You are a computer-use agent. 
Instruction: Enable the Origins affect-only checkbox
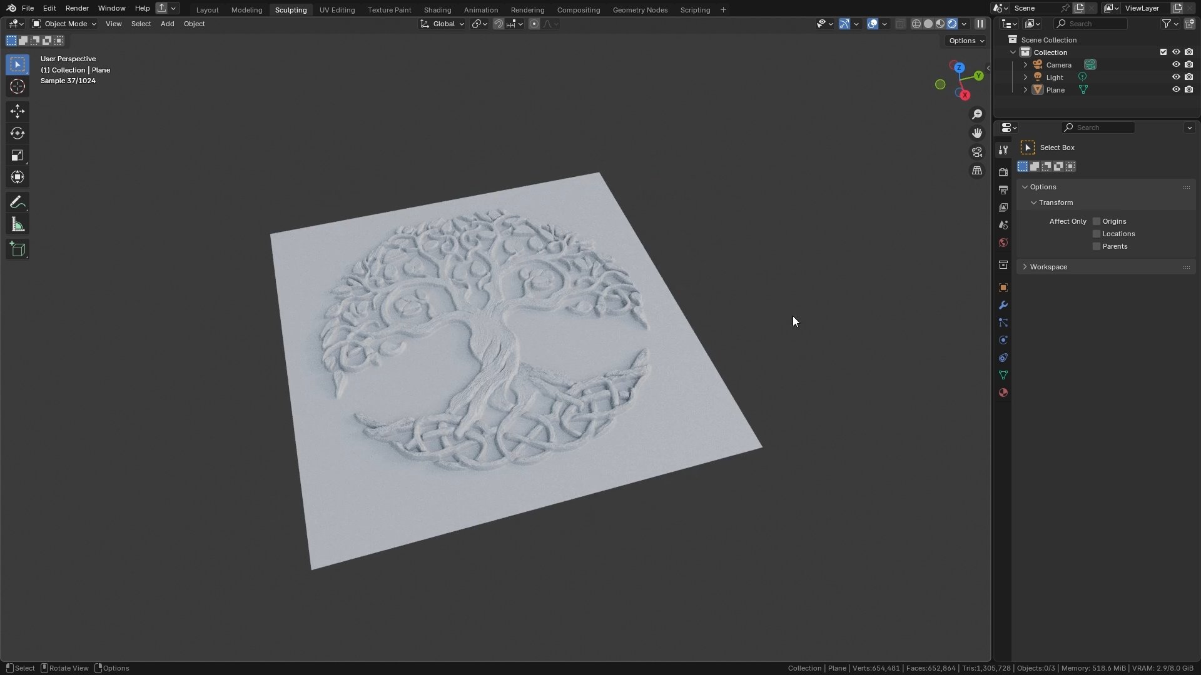pyautogui.click(x=1097, y=221)
